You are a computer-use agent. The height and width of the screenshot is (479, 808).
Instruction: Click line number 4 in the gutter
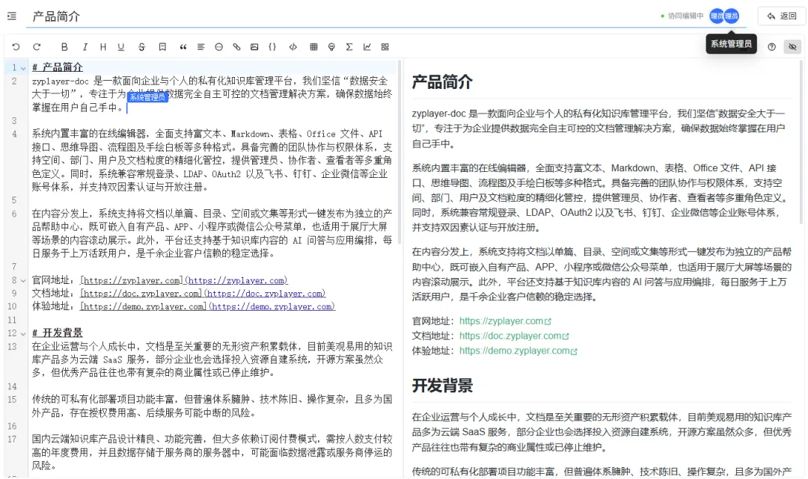(x=14, y=135)
